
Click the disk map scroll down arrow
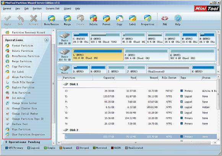tap(219, 72)
